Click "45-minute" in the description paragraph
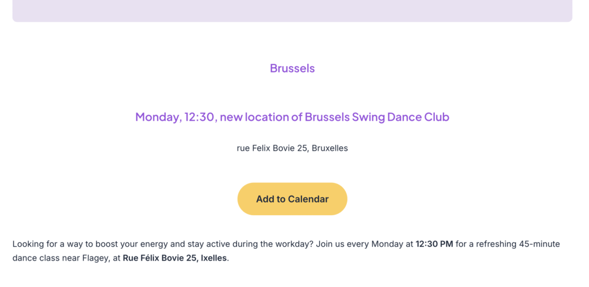 (541, 244)
